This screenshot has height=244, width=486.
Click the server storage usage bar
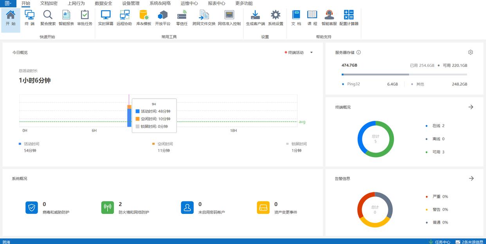pos(404,74)
